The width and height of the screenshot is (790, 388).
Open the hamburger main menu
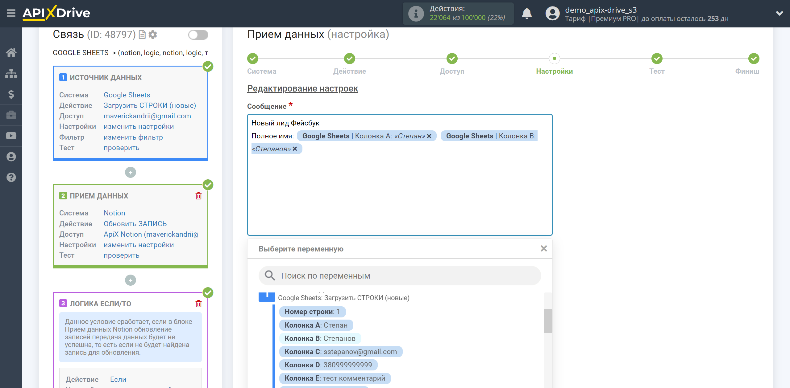click(x=11, y=13)
